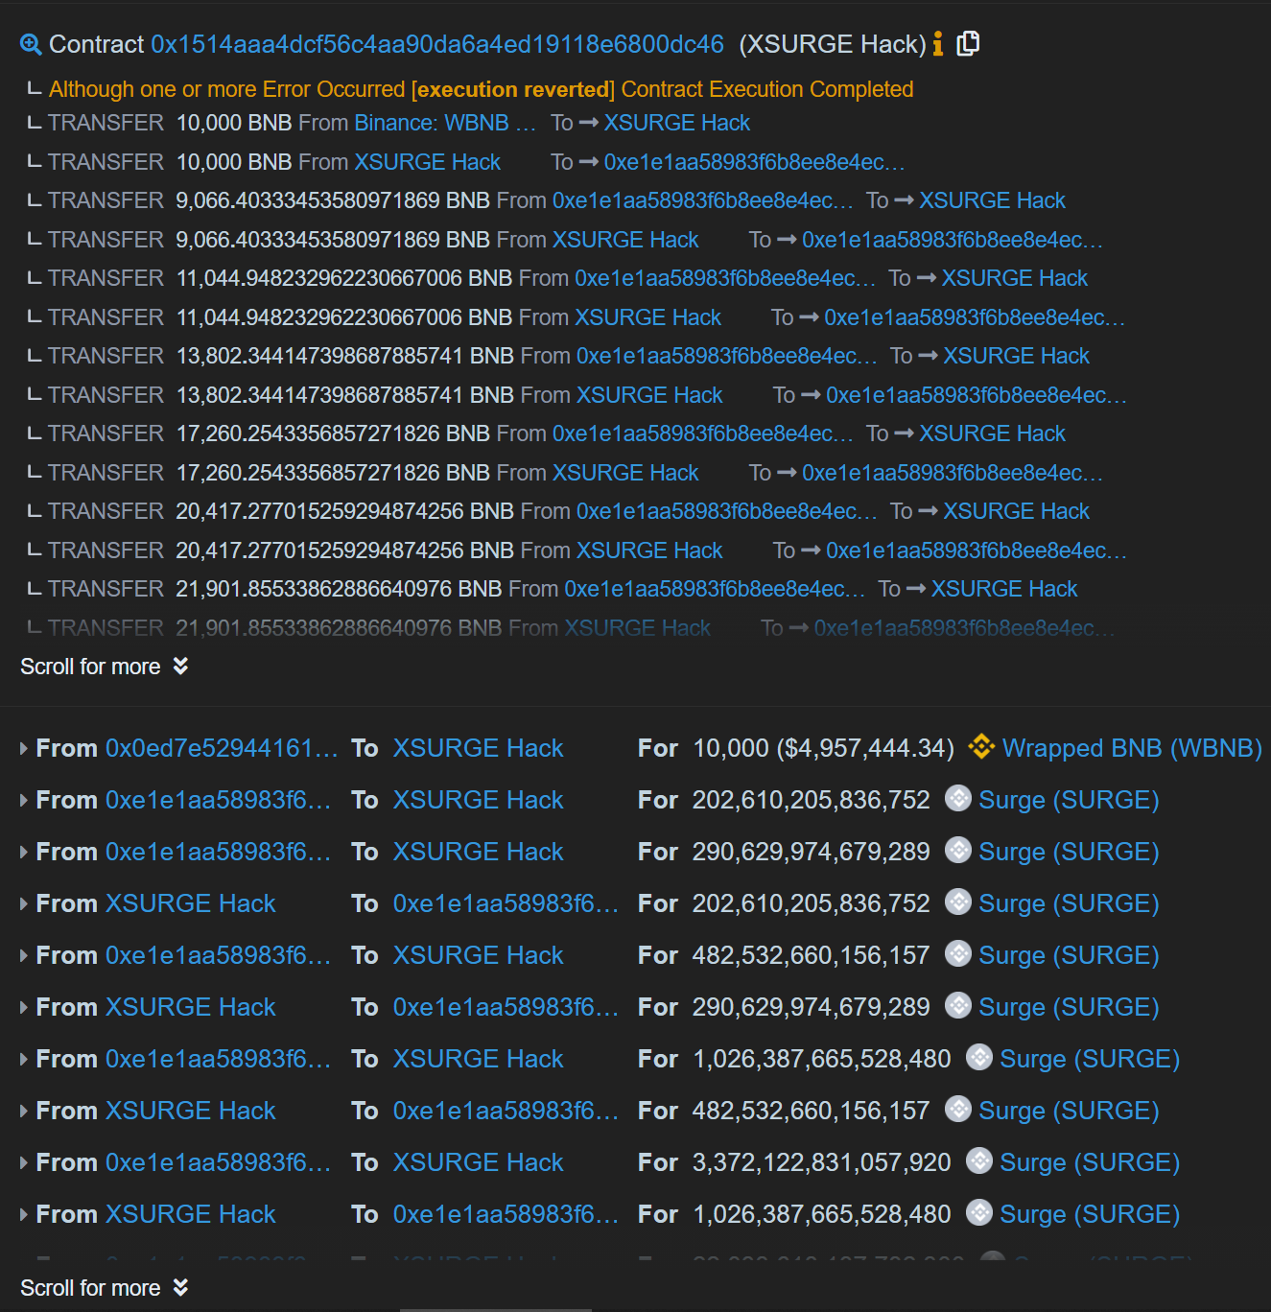This screenshot has height=1312, width=1271.
Task: Expand 3,372,122,831,057,920 SURGE transfer row
Action: tap(23, 1162)
